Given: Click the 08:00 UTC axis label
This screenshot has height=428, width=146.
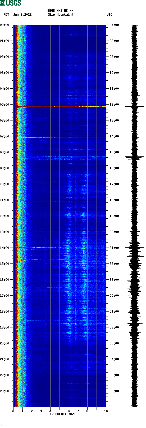Looking at the screenshot, I should (x=114, y=41).
